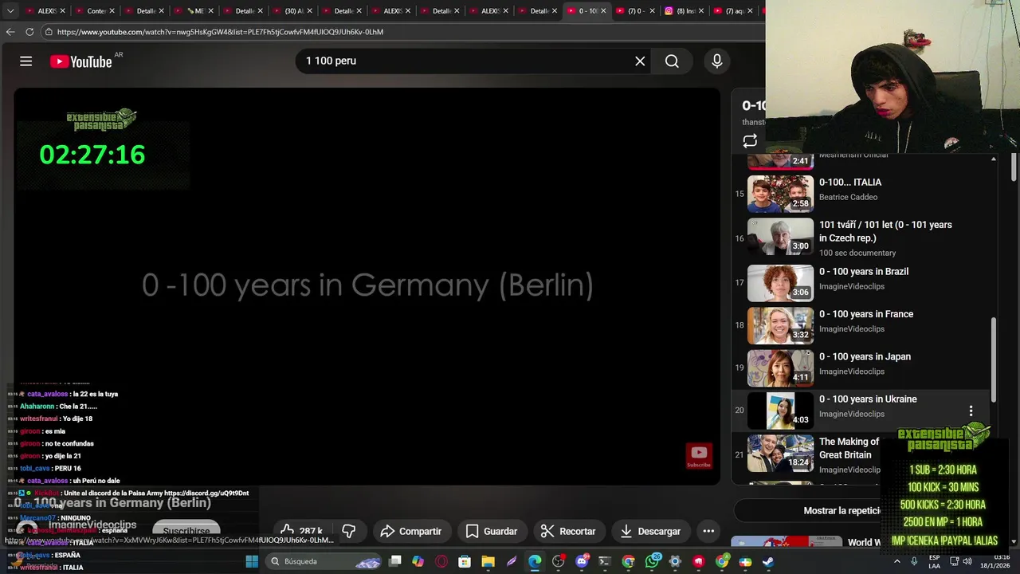
Task: Run search with the magnifier button
Action: coord(672,61)
